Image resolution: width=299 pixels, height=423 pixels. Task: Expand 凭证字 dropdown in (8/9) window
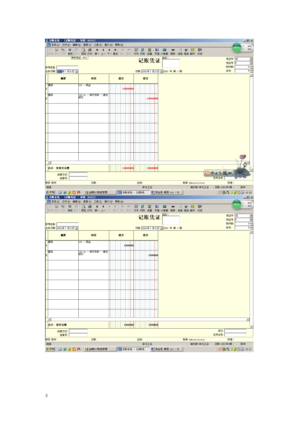(x=251, y=59)
